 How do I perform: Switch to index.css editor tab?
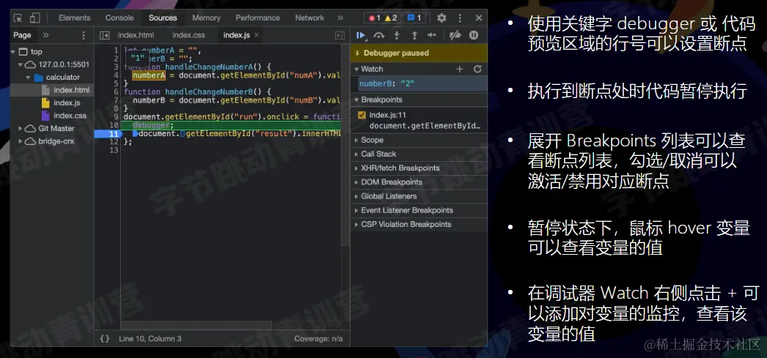click(x=188, y=35)
